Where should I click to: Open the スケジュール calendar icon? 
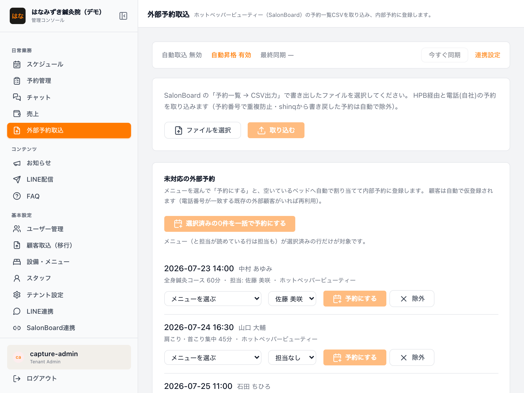click(x=17, y=64)
